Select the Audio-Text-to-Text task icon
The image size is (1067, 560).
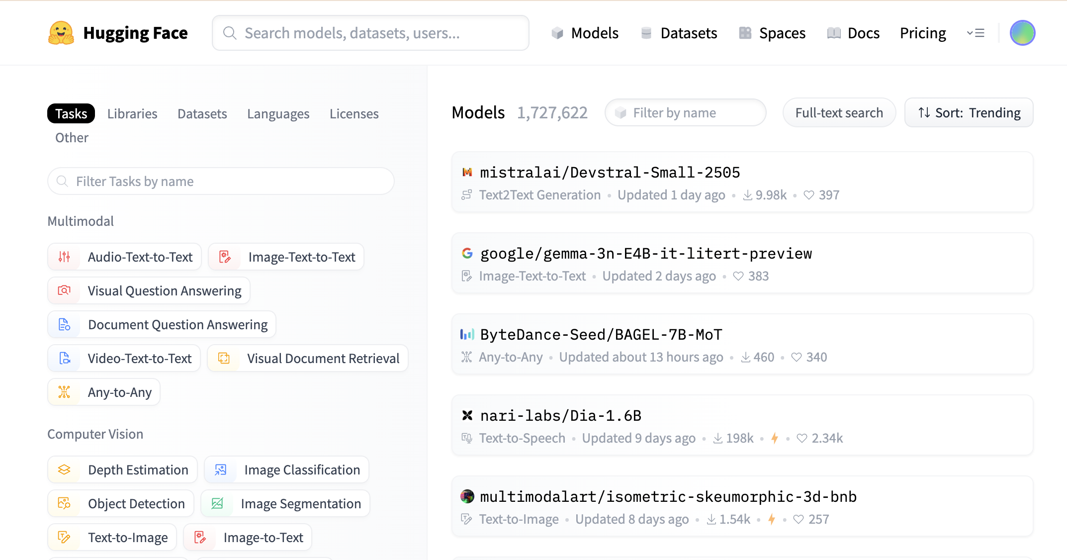point(64,257)
